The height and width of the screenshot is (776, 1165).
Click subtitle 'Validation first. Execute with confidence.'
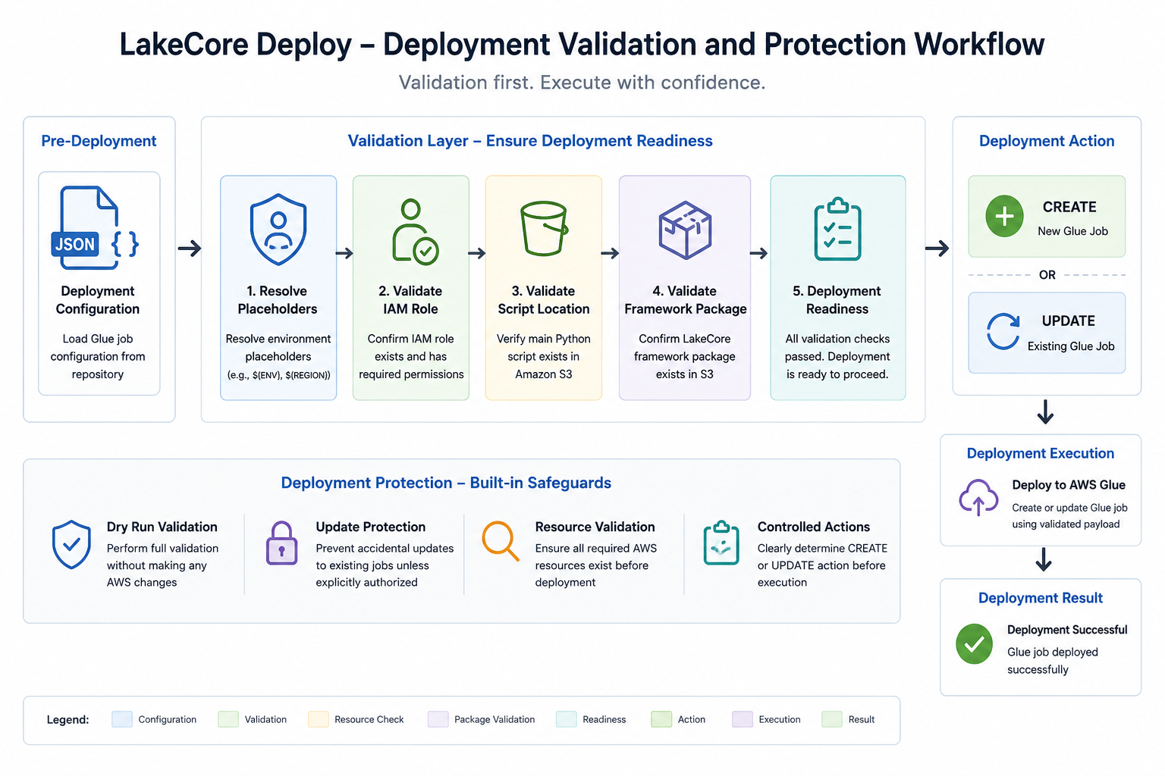tap(582, 83)
